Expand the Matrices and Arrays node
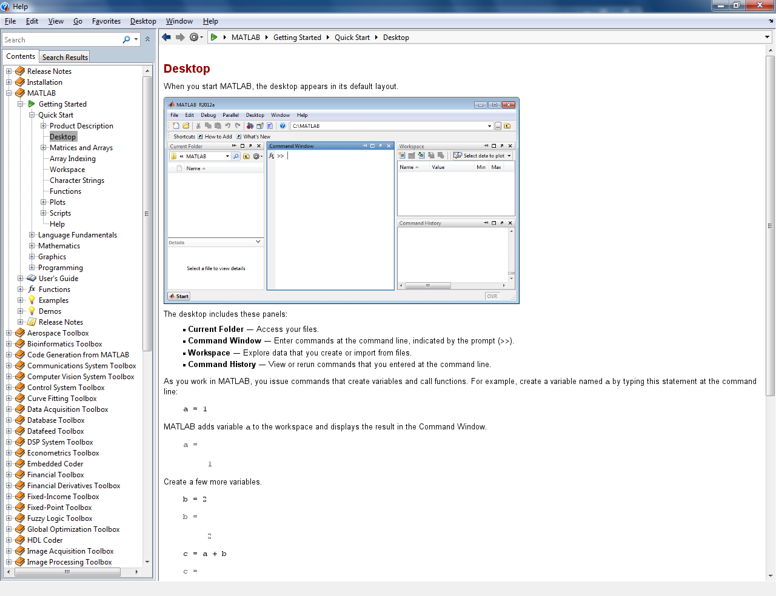This screenshot has height=596, width=776. pyautogui.click(x=44, y=148)
